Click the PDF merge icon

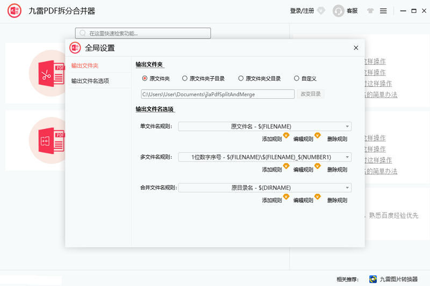[48, 141]
